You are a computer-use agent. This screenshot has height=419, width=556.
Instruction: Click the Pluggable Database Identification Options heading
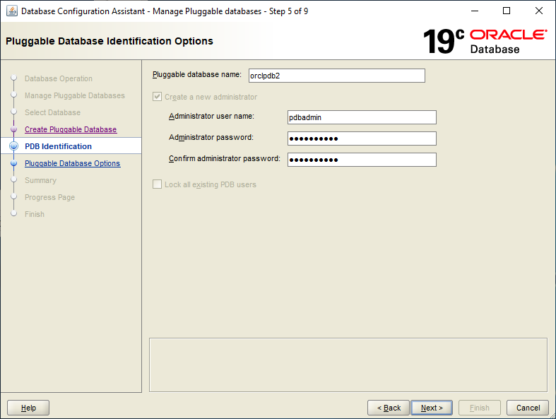[x=110, y=41]
